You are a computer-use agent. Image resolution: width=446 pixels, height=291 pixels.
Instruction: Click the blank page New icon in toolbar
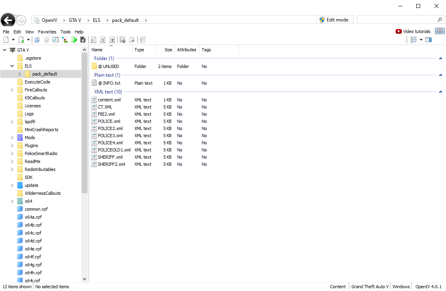click(6, 40)
